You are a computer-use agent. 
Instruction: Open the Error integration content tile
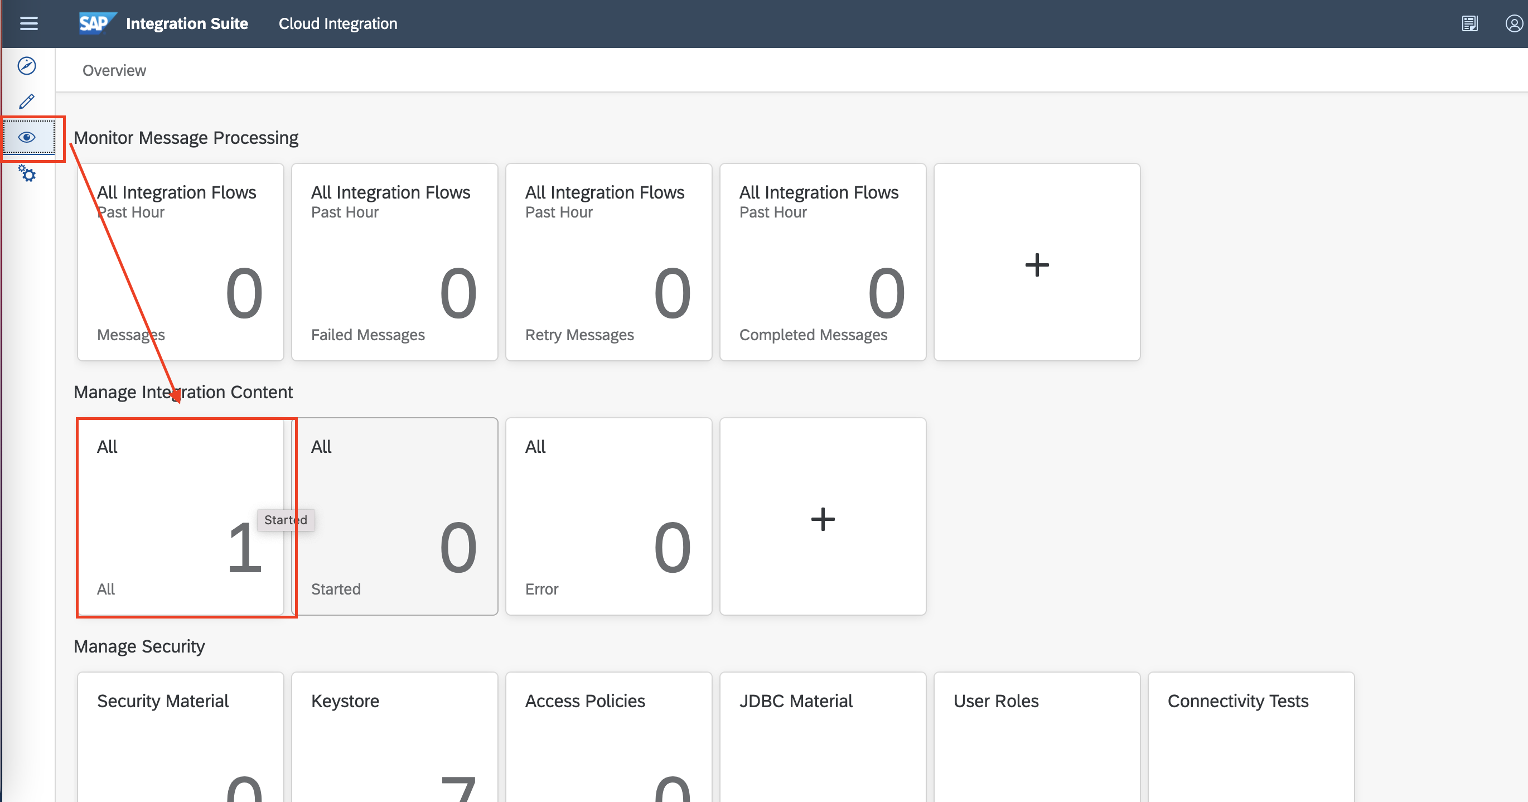click(608, 516)
